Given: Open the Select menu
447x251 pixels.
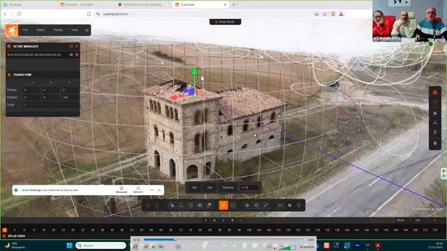Looking at the screenshot, I should (x=41, y=30).
